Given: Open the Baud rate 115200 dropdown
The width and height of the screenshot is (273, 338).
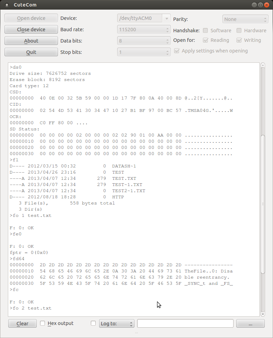Looking at the screenshot, I should click(x=144, y=30).
